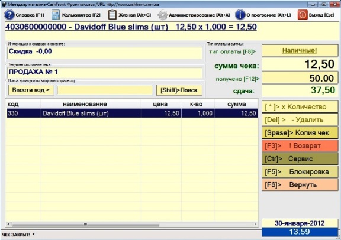Image resolution: width=341 pixels, height=240 pixels.
Task: Click the administration gear icon
Action: point(162,15)
